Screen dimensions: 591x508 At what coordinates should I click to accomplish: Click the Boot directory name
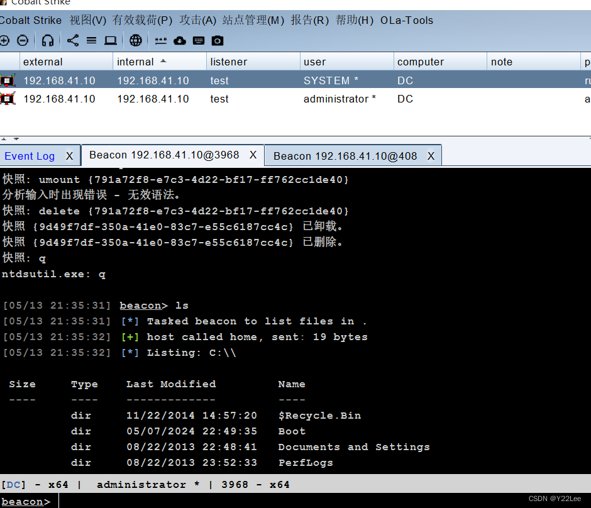(x=292, y=431)
